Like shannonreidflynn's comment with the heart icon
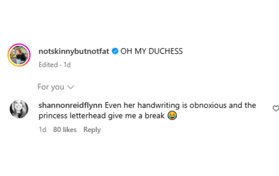279x176 pixels. [276, 109]
